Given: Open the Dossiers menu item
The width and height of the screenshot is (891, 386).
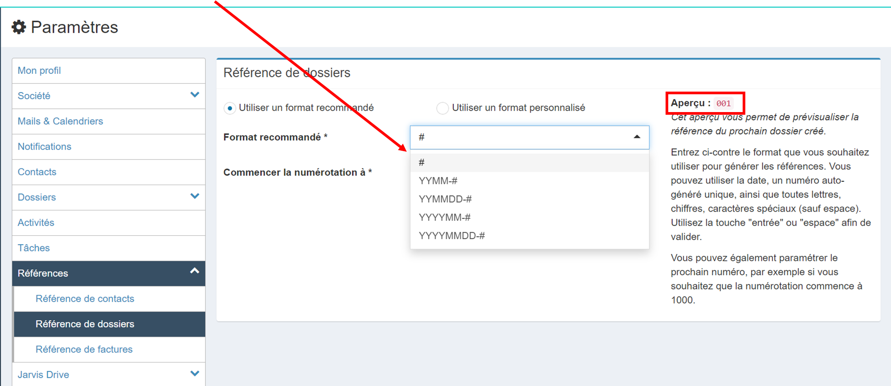Looking at the screenshot, I should pos(37,197).
